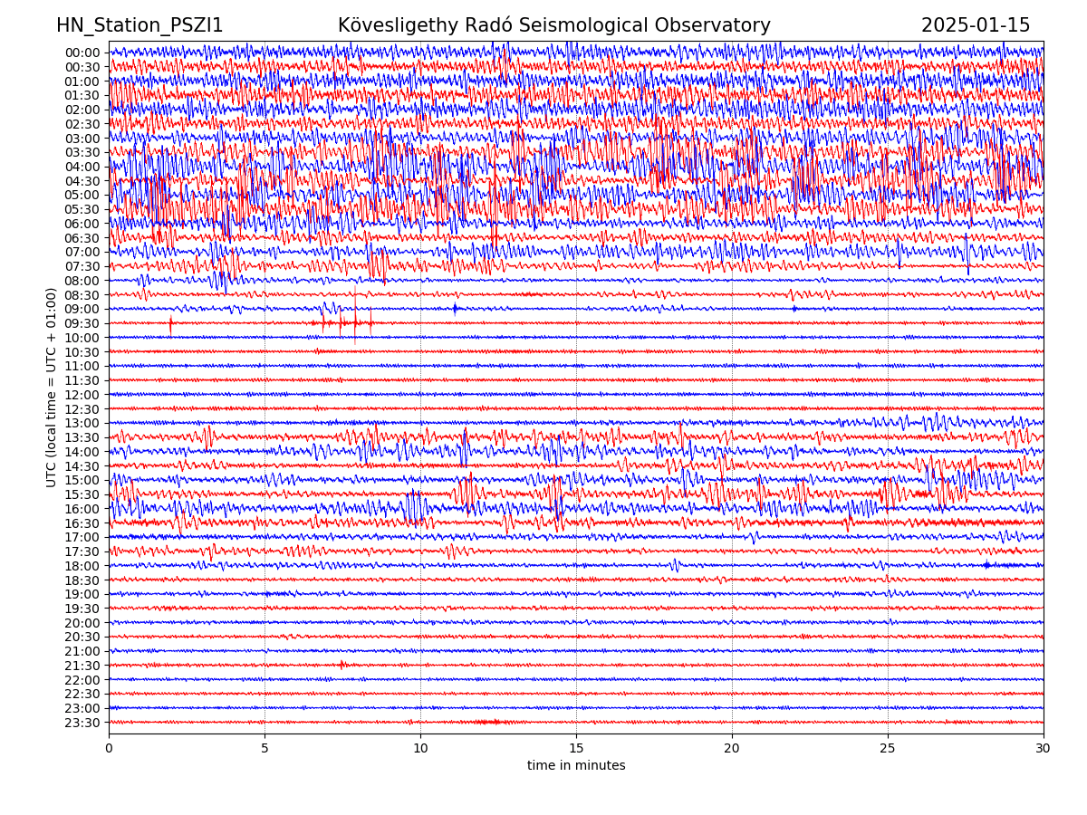This screenshot has height=815, width=1087.
Task: Click the 'time in minutes' axis label
Action: point(576,766)
